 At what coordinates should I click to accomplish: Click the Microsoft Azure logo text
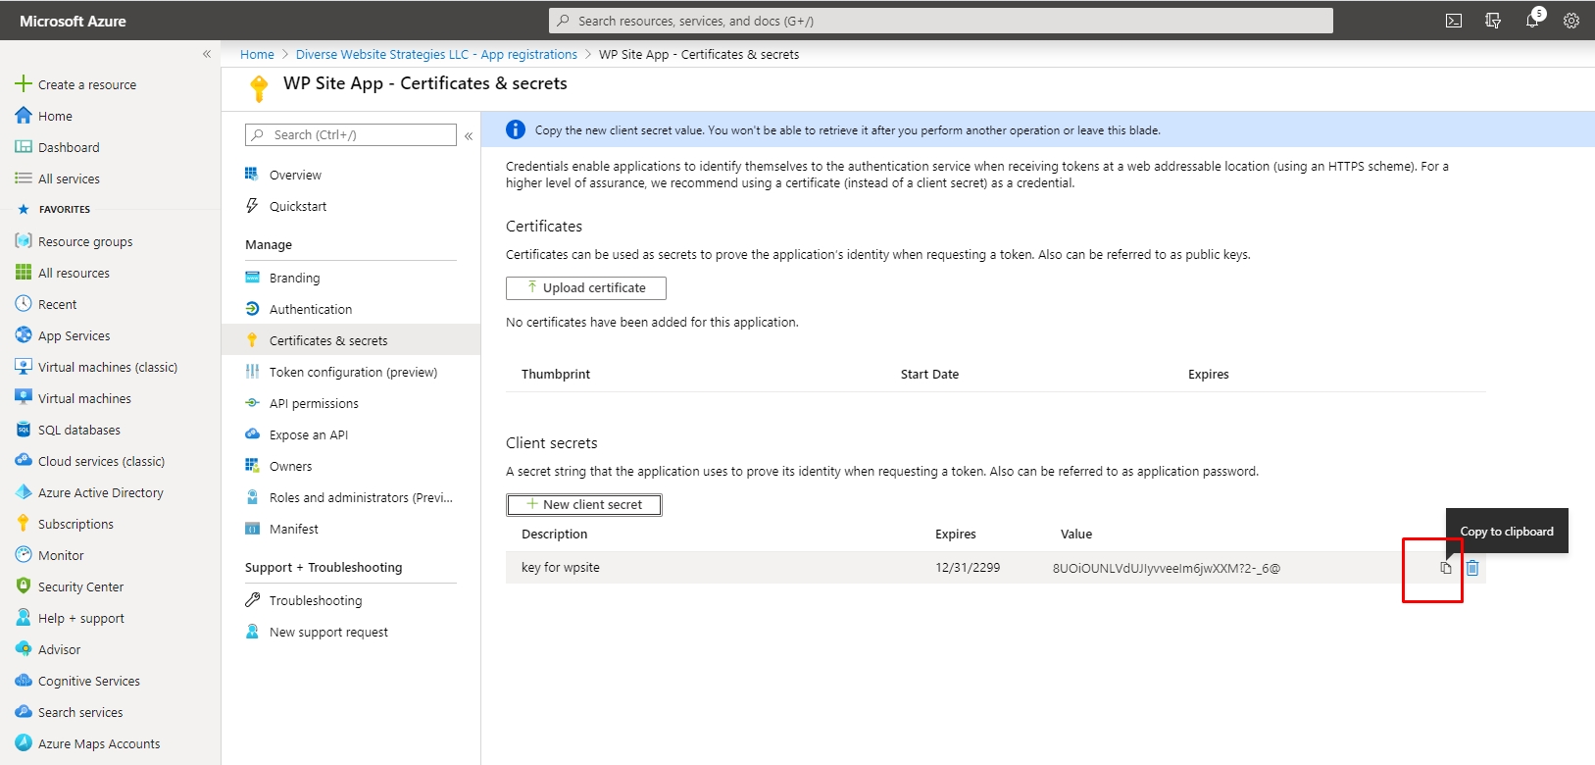73,21
